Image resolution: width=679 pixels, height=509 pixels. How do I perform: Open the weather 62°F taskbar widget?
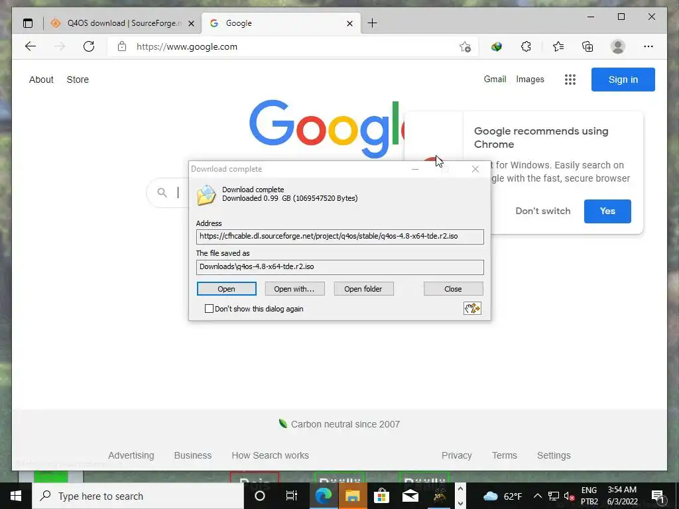coord(503,496)
